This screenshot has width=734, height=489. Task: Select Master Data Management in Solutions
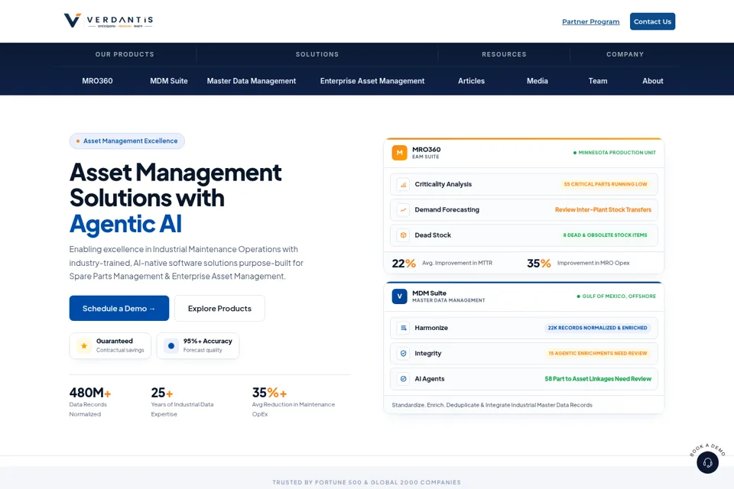(x=252, y=81)
